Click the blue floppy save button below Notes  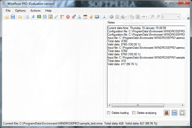pos(174,113)
